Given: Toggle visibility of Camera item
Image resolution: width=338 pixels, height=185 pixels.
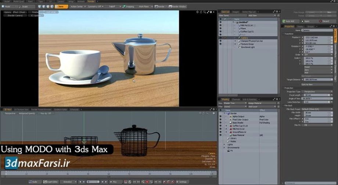Looking at the screenshot, I should coord(220,38).
